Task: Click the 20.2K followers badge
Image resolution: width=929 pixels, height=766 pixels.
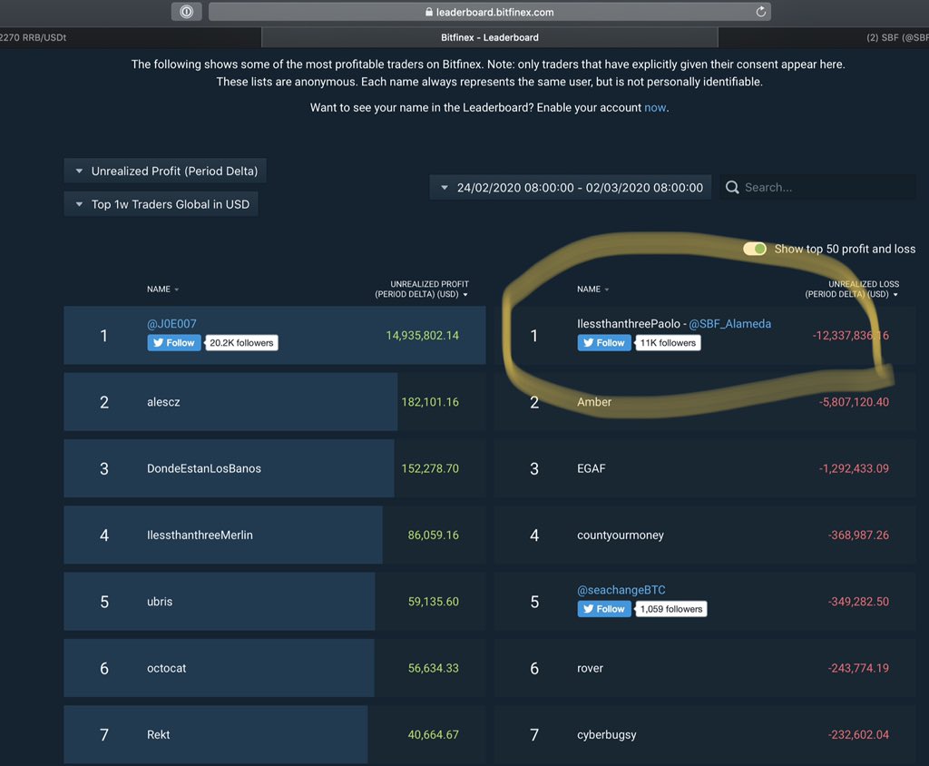Action: [x=241, y=343]
